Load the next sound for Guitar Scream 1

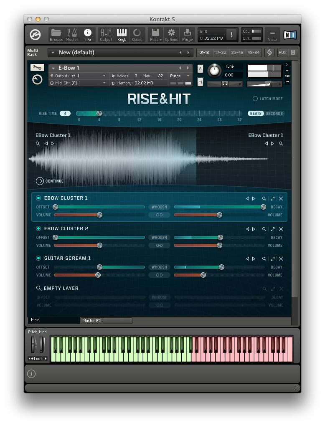(x=254, y=259)
